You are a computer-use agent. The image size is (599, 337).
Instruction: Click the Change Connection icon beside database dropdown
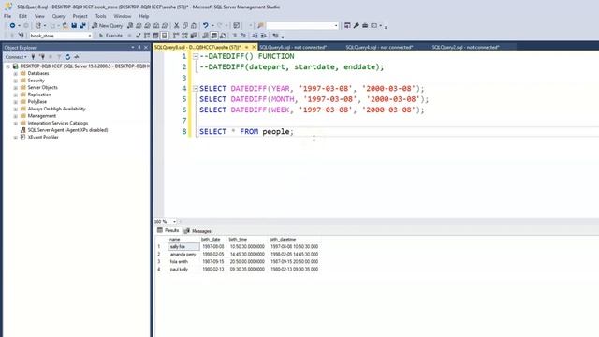(x=21, y=36)
